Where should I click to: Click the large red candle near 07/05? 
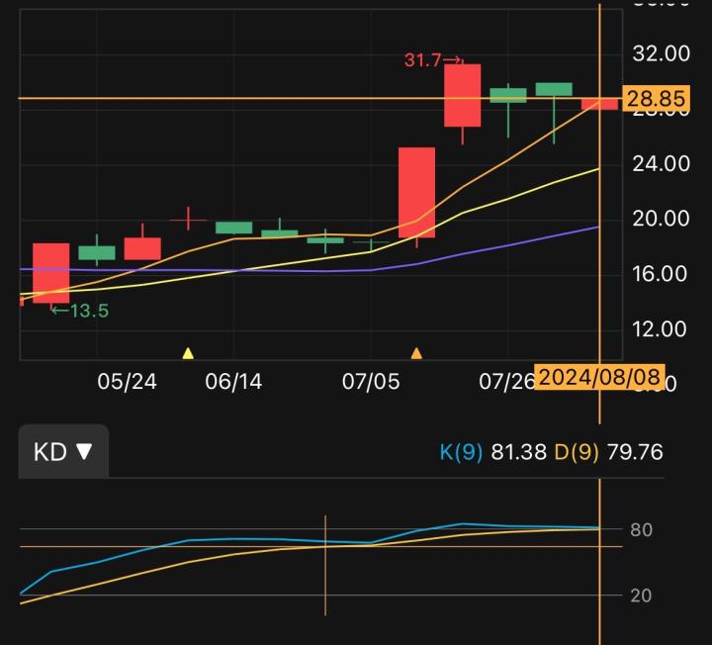[416, 192]
